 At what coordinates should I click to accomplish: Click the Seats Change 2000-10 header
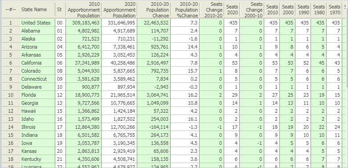tap(252, 9)
